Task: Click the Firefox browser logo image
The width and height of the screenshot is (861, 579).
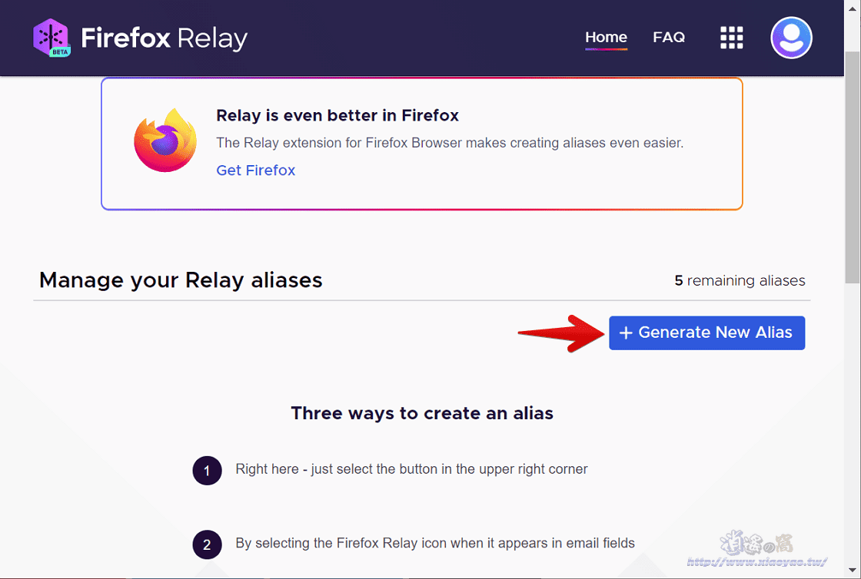Action: pyautogui.click(x=165, y=142)
